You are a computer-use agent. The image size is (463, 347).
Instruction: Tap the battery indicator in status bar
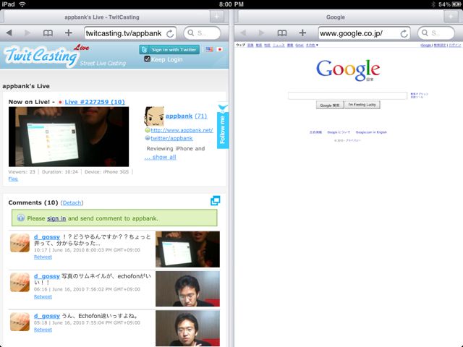coord(456,4)
